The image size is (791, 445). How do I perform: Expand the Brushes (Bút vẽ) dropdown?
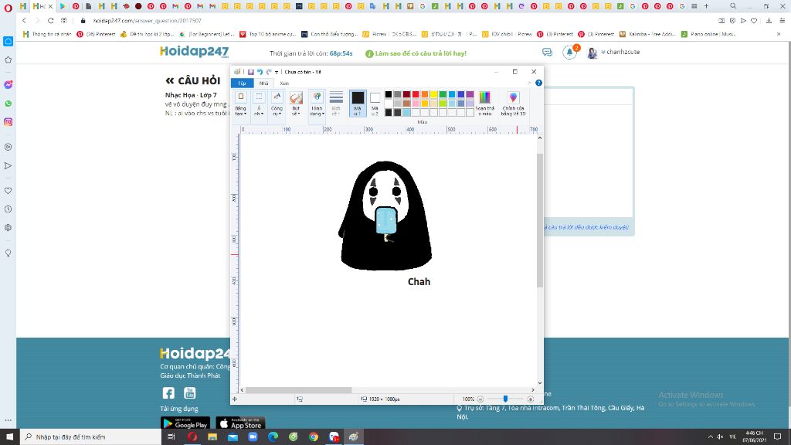[x=296, y=111]
